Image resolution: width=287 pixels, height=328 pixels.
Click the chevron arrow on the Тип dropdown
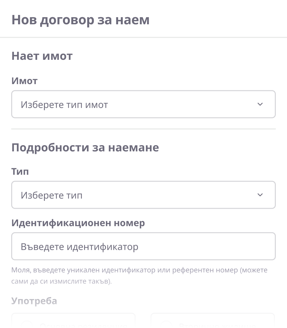(261, 195)
